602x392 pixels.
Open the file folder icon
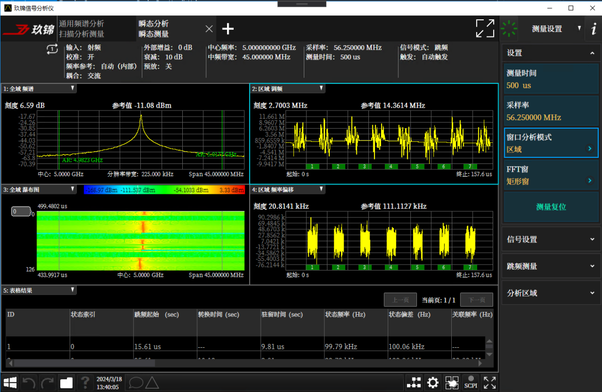pos(66,383)
